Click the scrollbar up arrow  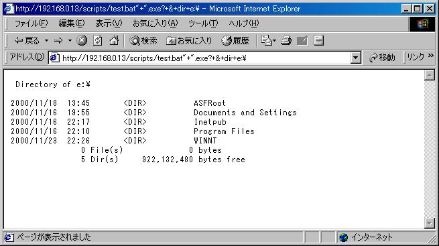[x=429, y=75]
